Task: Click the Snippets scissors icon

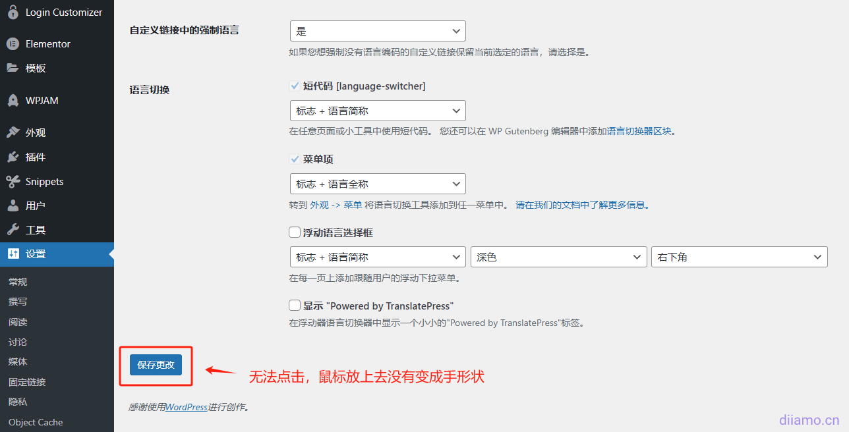Action: pyautogui.click(x=13, y=182)
